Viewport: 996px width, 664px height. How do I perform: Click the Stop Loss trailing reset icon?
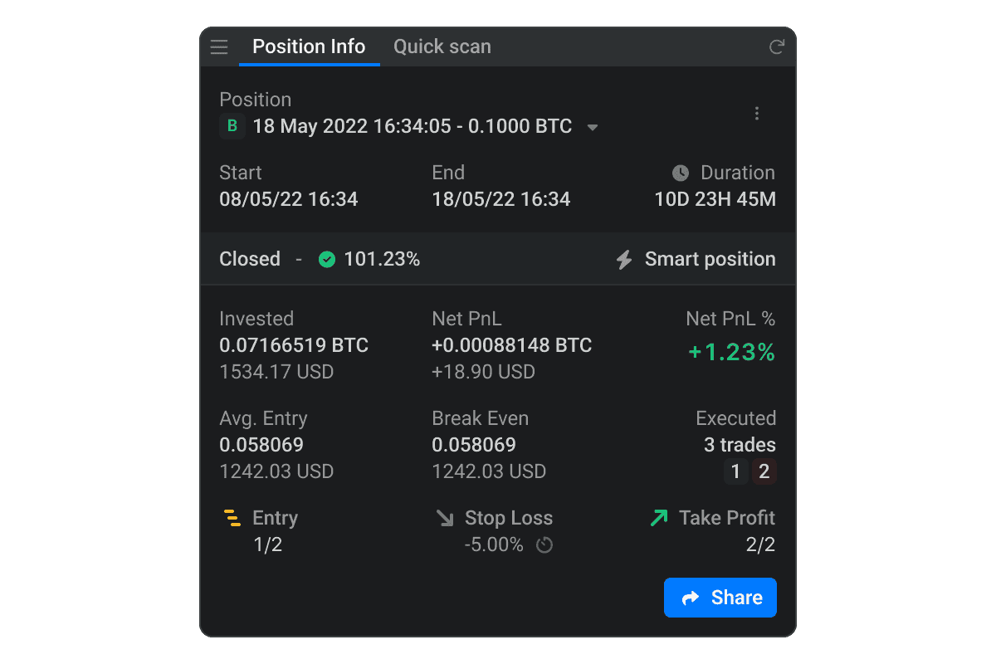(544, 545)
